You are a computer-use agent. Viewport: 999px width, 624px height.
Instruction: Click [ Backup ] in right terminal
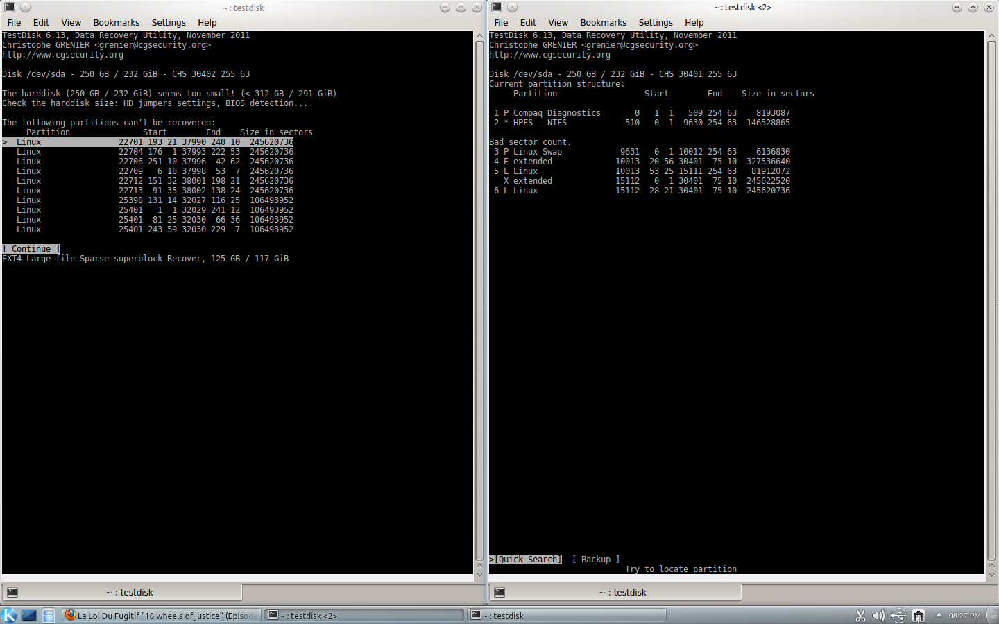tap(596, 559)
